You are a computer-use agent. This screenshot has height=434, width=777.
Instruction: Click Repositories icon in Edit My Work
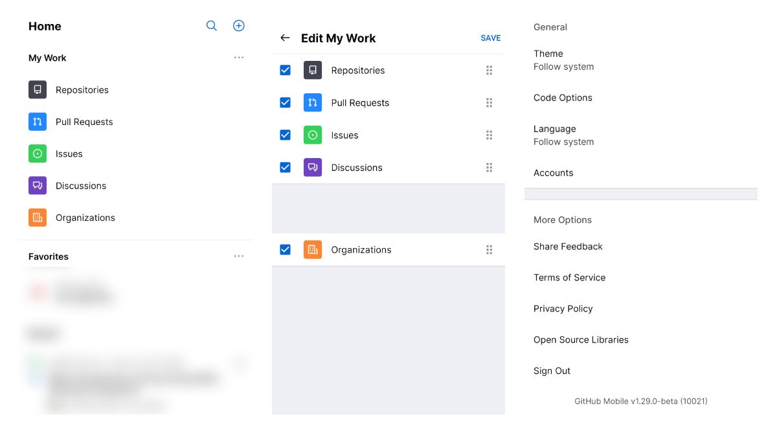tap(313, 70)
